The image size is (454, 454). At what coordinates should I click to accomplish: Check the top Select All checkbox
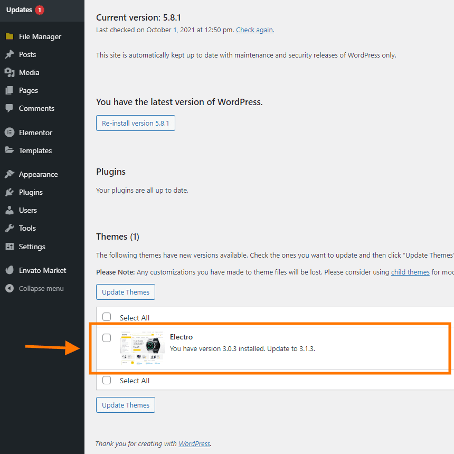tap(107, 317)
